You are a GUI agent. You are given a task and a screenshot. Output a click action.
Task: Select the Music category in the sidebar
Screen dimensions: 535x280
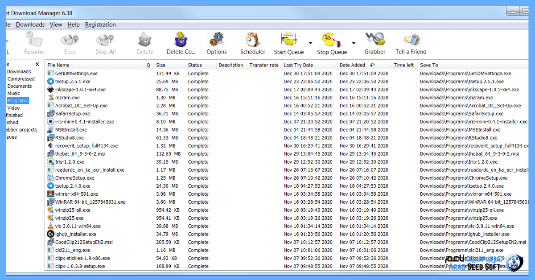click(14, 93)
